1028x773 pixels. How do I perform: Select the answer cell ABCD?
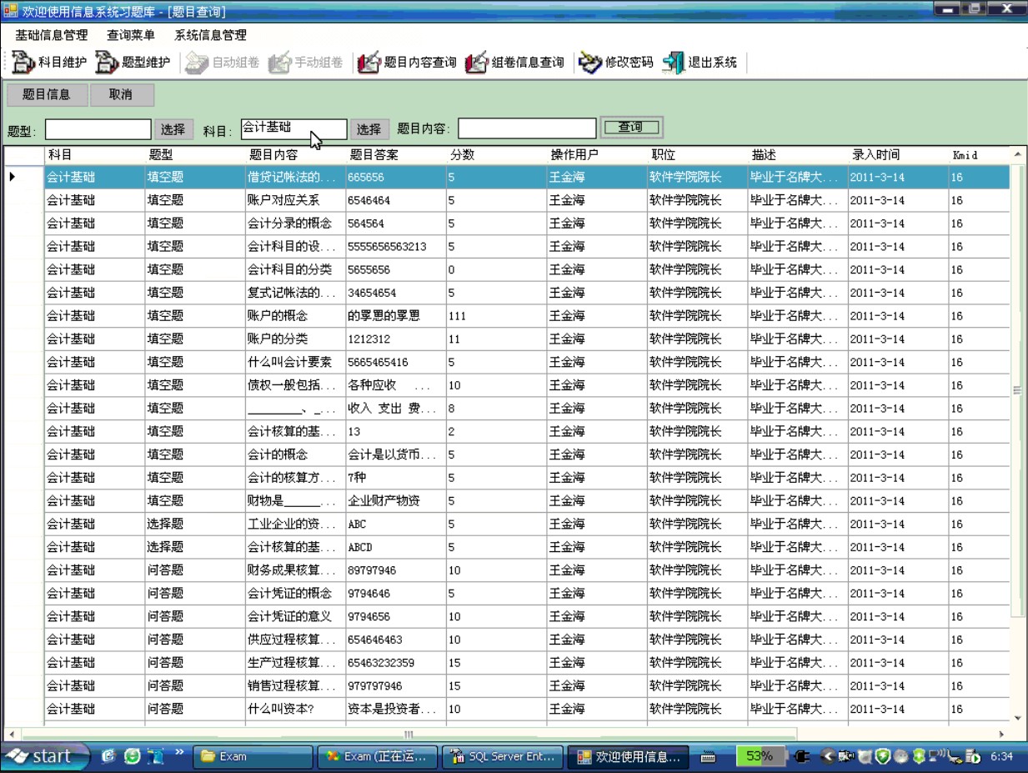point(395,548)
